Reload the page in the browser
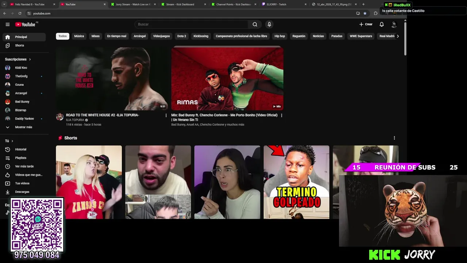Screen dimensions: 467x263 (x=20, y=14)
